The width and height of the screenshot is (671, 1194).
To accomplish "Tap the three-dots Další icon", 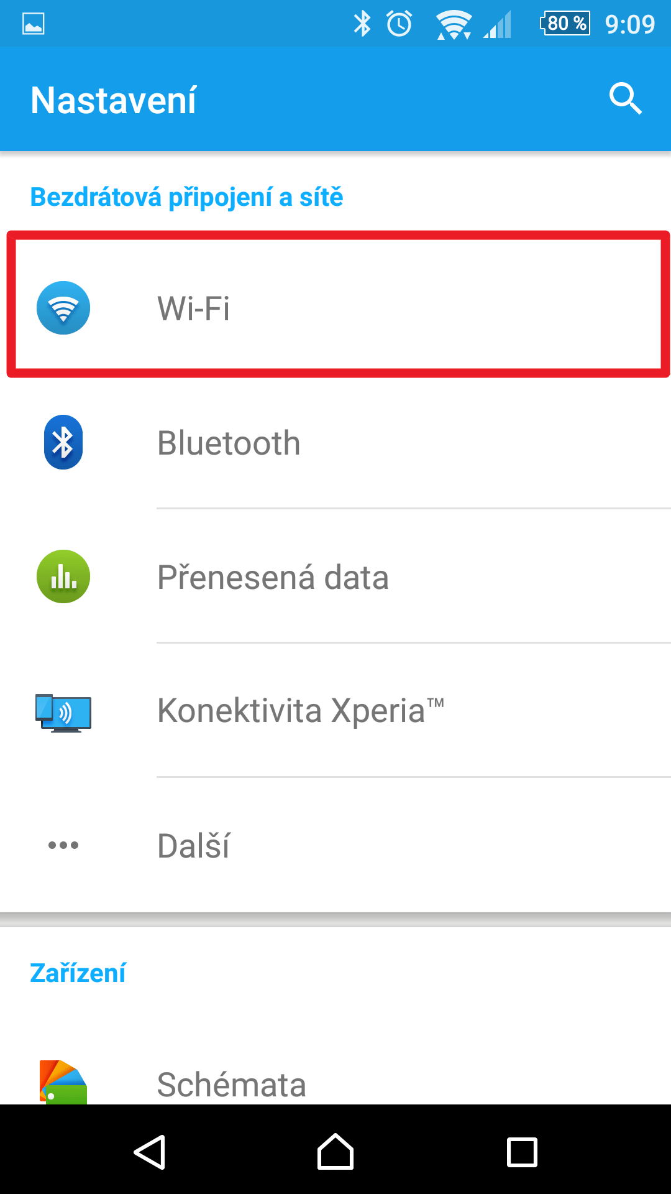I will (63, 845).
